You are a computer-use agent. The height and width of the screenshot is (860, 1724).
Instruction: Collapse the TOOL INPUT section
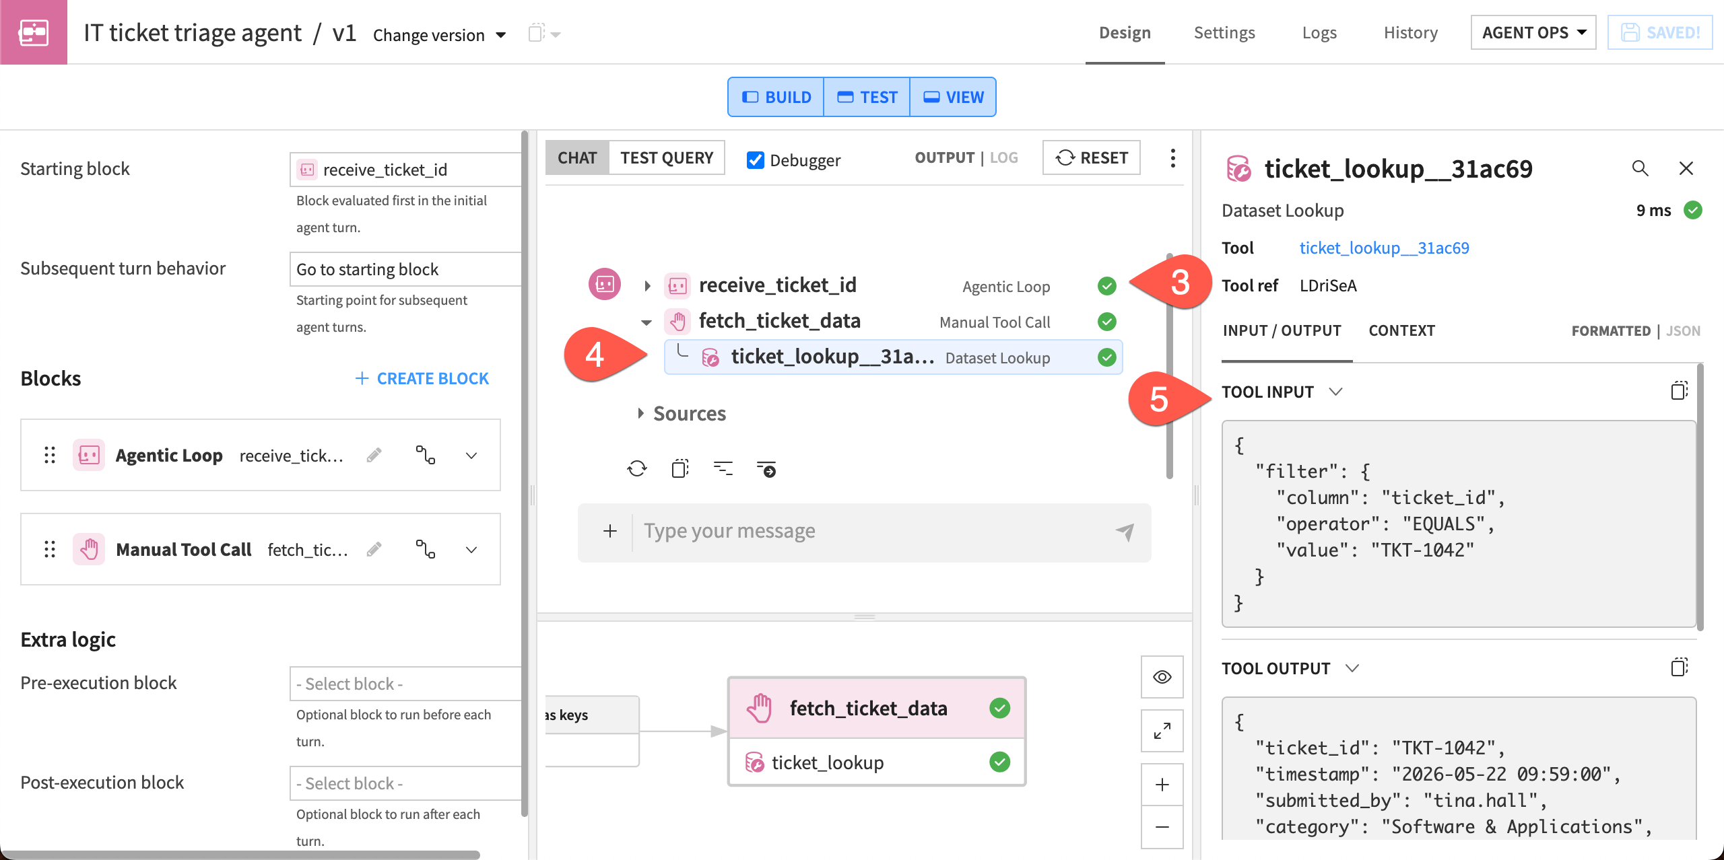(1336, 392)
